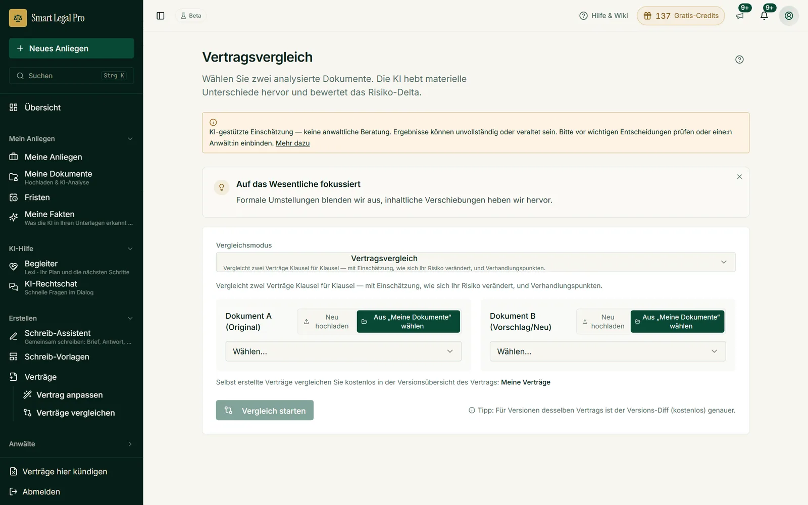Screen dimensions: 808x505
Task: Open the Vergleichsmodus dropdown
Action: coord(476,262)
